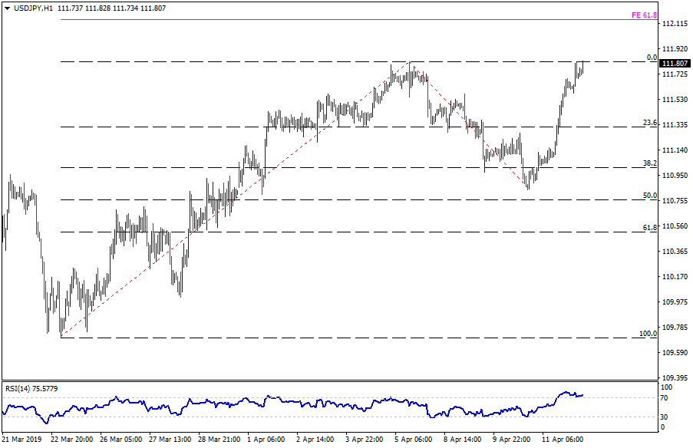Viewport: 693px width, 448px height.
Task: Click the RSI 70 level axis value
Action: (x=666, y=397)
